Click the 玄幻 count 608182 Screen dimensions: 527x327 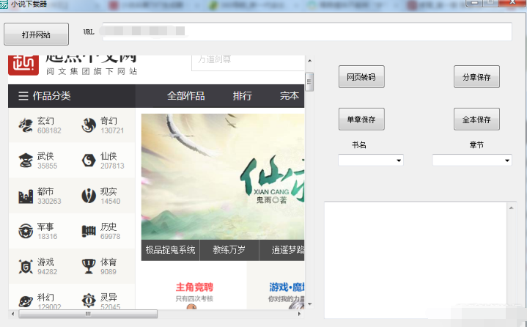pos(49,131)
